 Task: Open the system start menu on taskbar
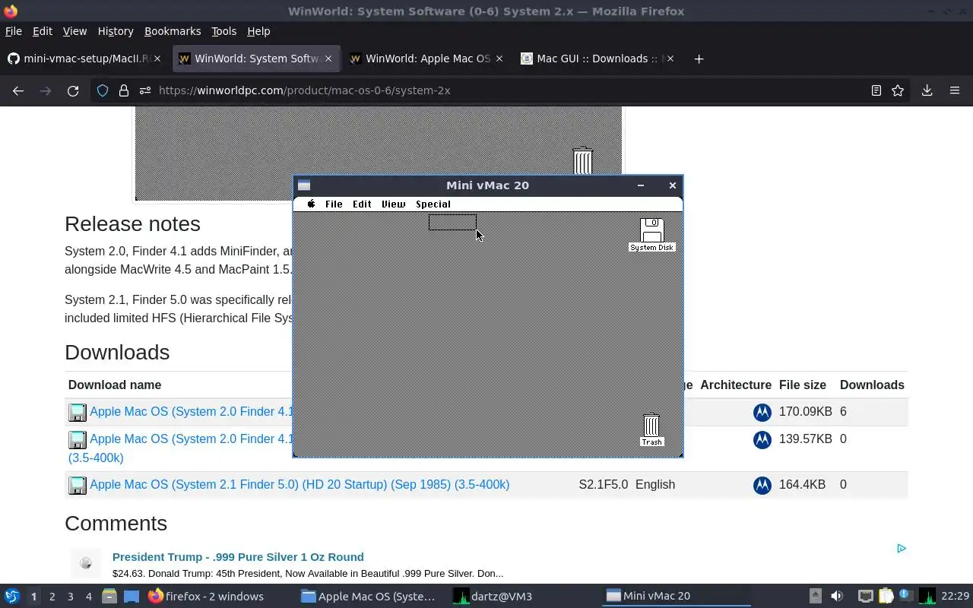[x=11, y=596]
